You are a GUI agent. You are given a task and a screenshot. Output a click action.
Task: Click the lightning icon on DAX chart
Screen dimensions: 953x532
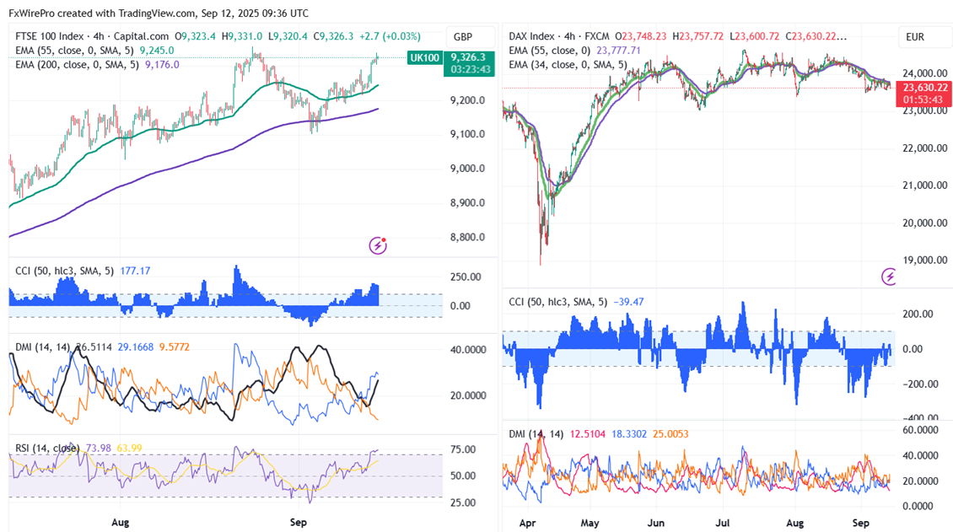pyautogui.click(x=889, y=277)
